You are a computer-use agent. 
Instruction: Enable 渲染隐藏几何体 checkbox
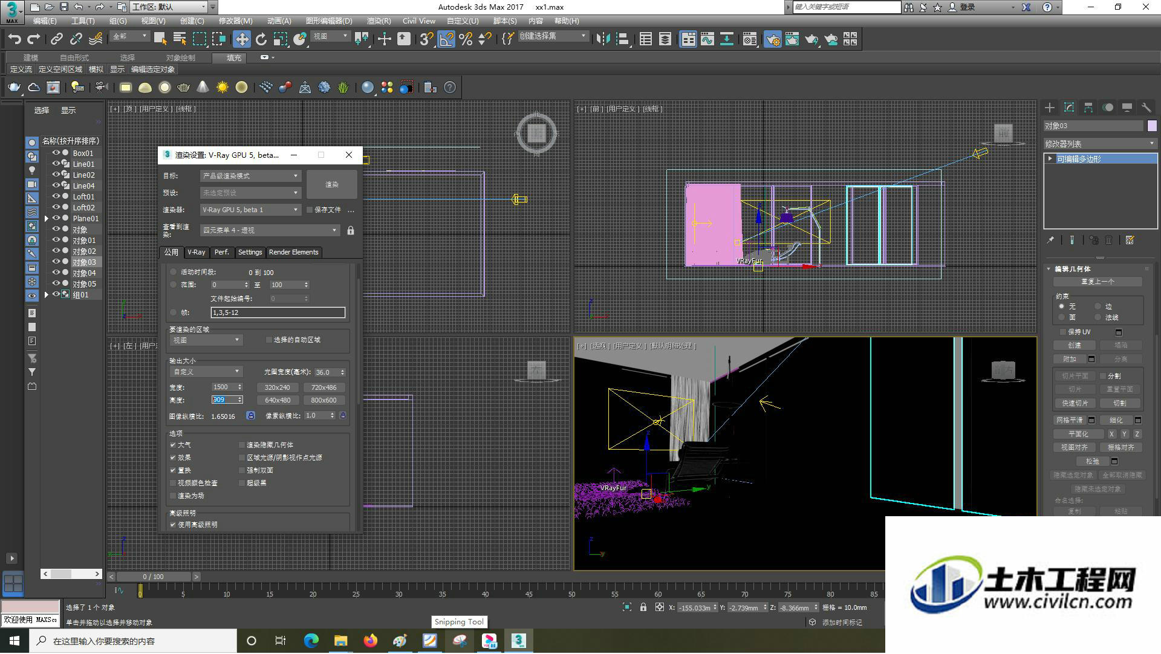242,445
